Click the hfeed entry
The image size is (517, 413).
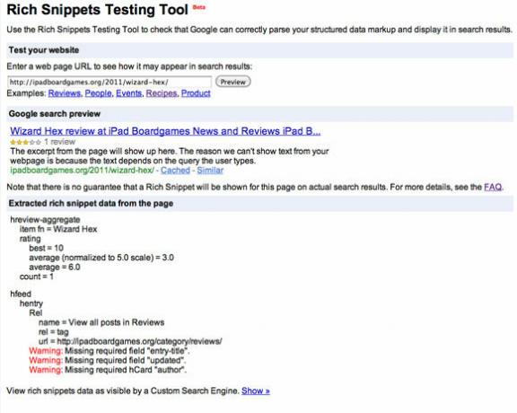(21, 294)
